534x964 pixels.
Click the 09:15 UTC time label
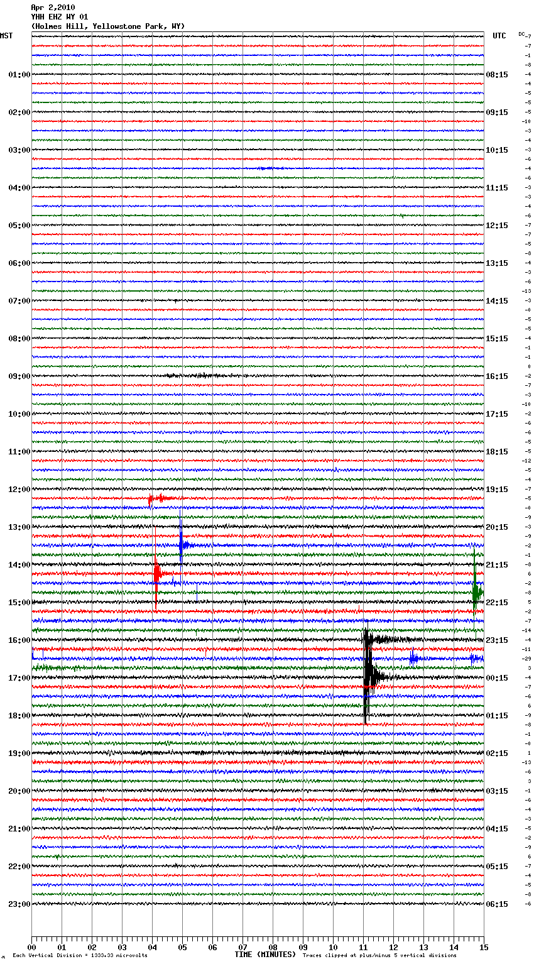click(497, 112)
